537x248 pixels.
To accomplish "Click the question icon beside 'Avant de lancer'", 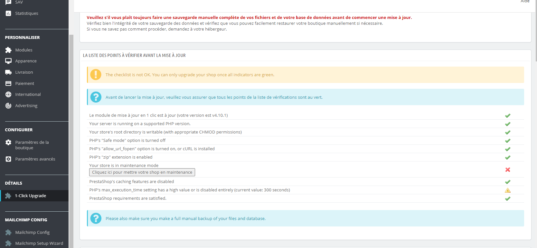I will coord(96,97).
